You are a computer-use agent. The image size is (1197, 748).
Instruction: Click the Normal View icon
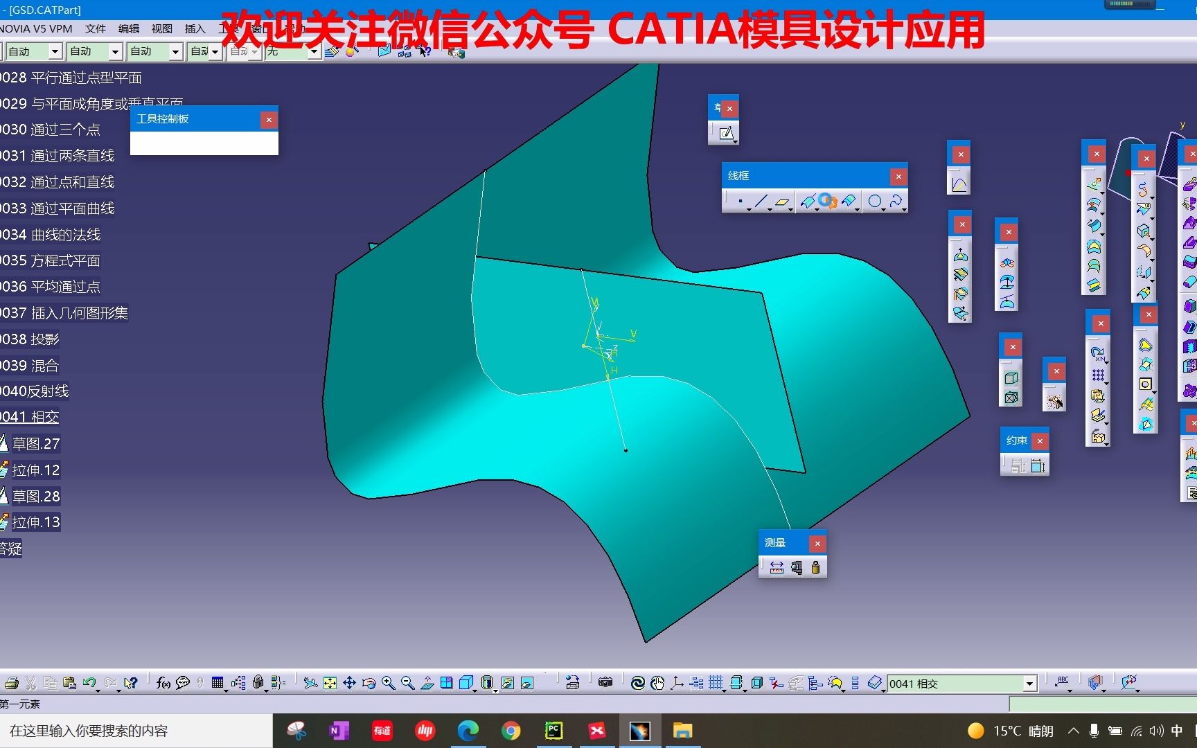(427, 684)
